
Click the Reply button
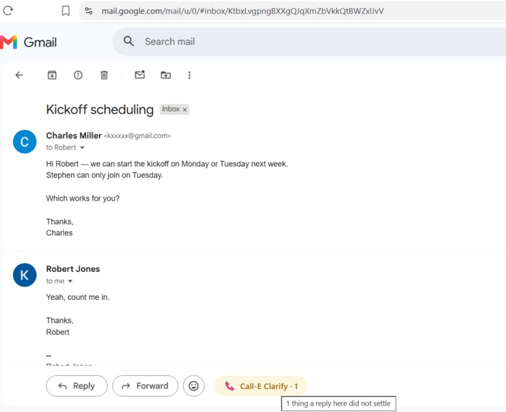pos(77,386)
